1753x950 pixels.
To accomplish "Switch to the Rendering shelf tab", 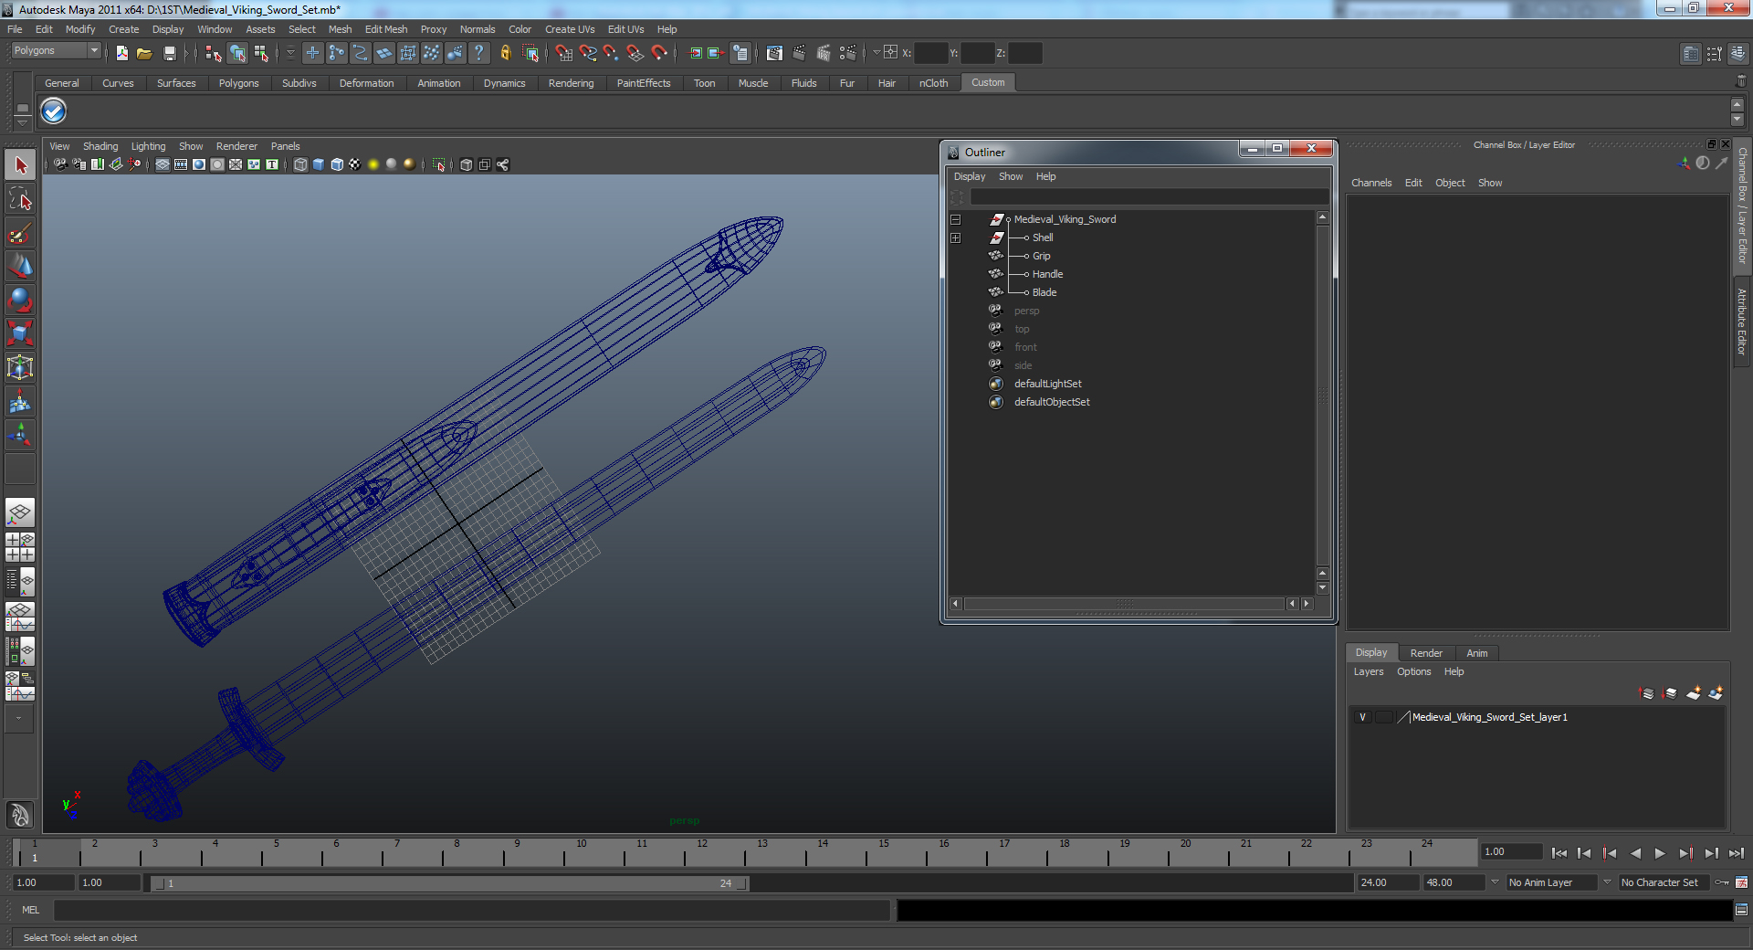I will 571,83.
